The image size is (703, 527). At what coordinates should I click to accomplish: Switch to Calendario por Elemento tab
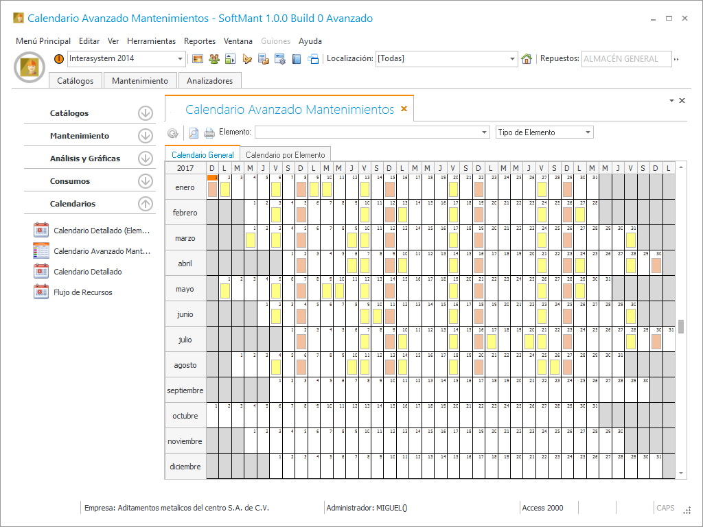[x=286, y=155]
